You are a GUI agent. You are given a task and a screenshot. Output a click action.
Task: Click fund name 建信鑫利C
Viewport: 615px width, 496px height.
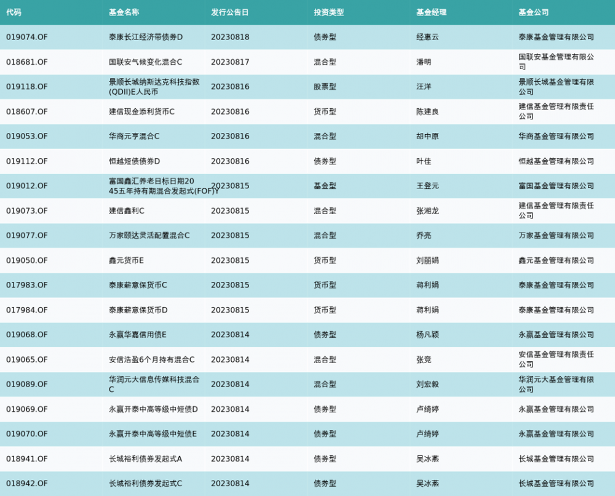coord(126,210)
